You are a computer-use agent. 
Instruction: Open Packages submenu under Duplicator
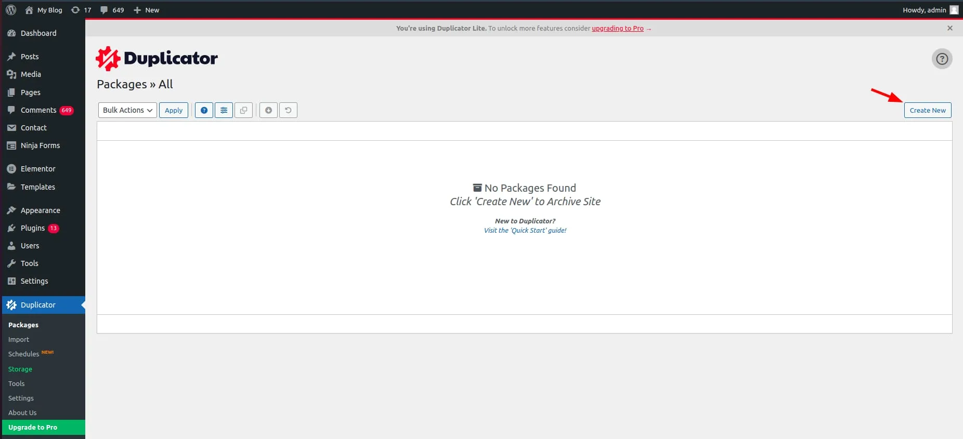pyautogui.click(x=23, y=325)
